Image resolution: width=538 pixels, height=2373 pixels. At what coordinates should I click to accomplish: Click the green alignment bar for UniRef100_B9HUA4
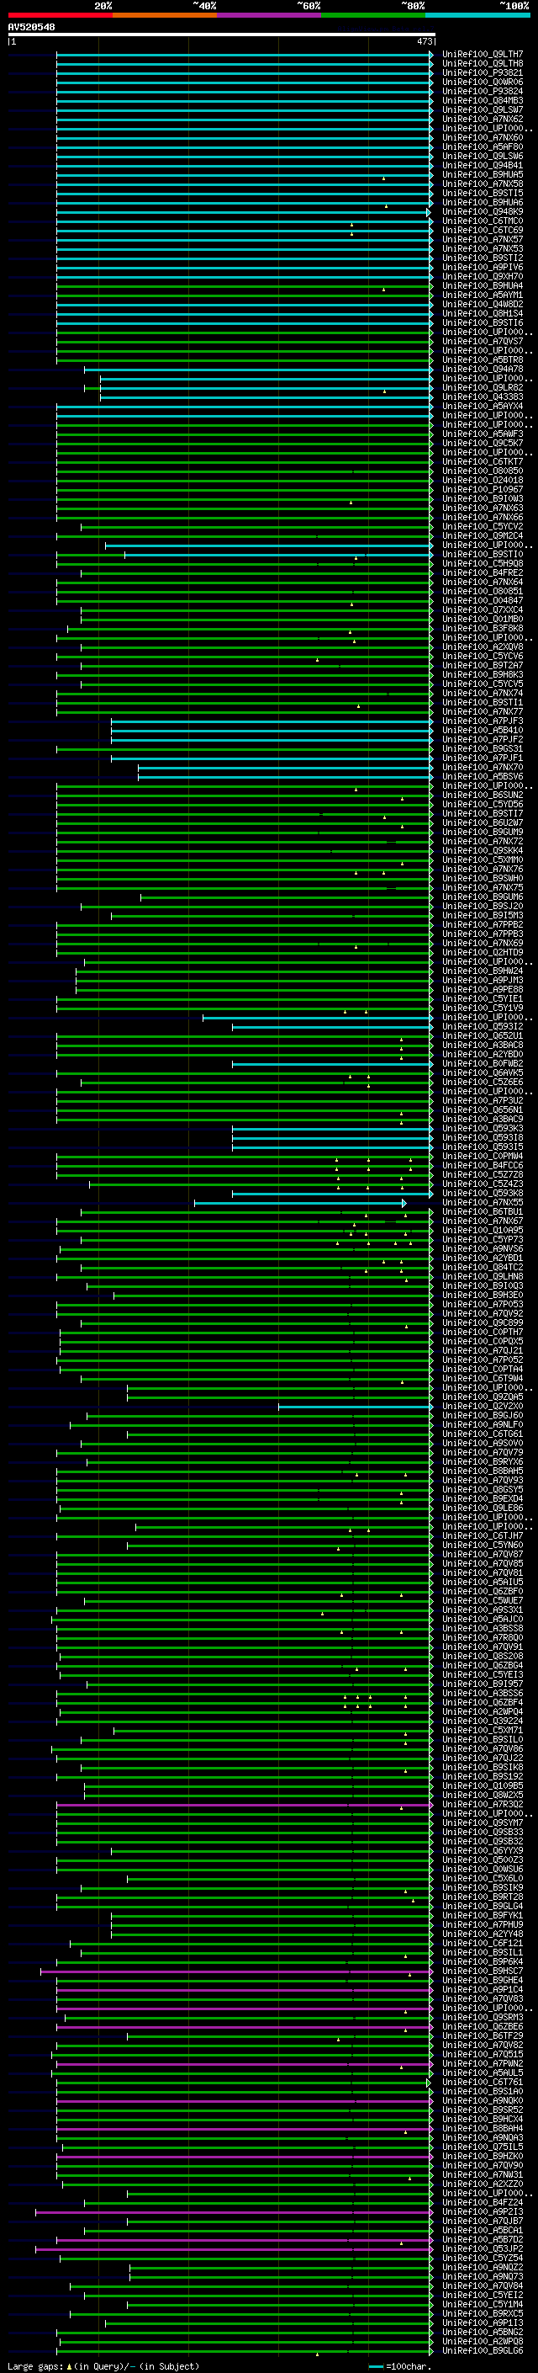pos(244,285)
